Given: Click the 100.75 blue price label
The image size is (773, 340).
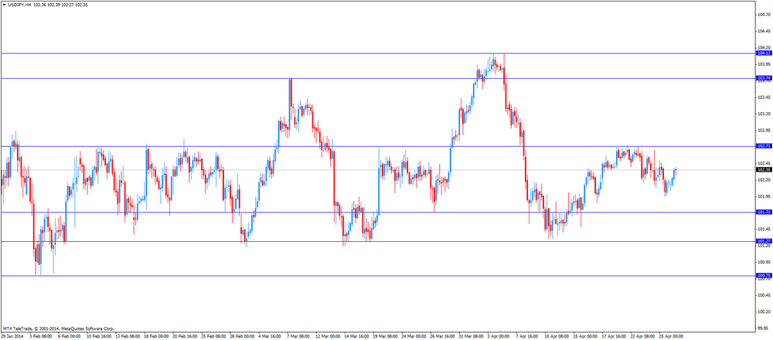Looking at the screenshot, I should pos(764,275).
